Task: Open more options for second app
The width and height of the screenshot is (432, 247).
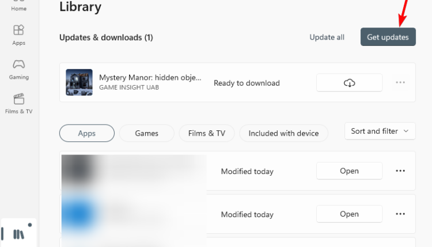Action: [x=400, y=214]
